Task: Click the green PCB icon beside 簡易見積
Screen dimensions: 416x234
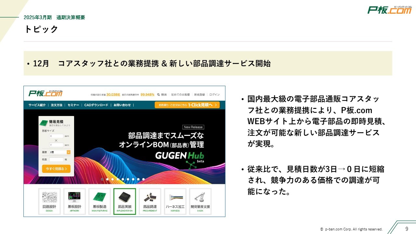Action: (x=44, y=123)
